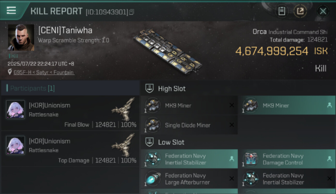Click the share export icon
This screenshot has width=336, height=194.
point(300,11)
